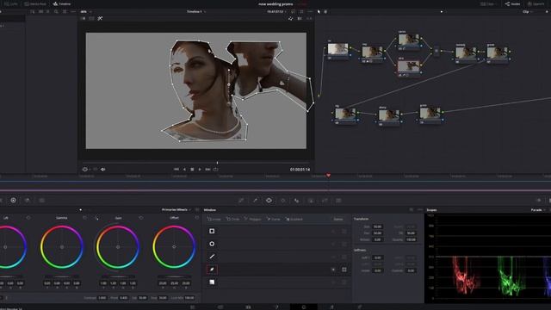551x310 pixels.
Task: Toggle invert on the rectangle window row
Action: [x=333, y=231]
